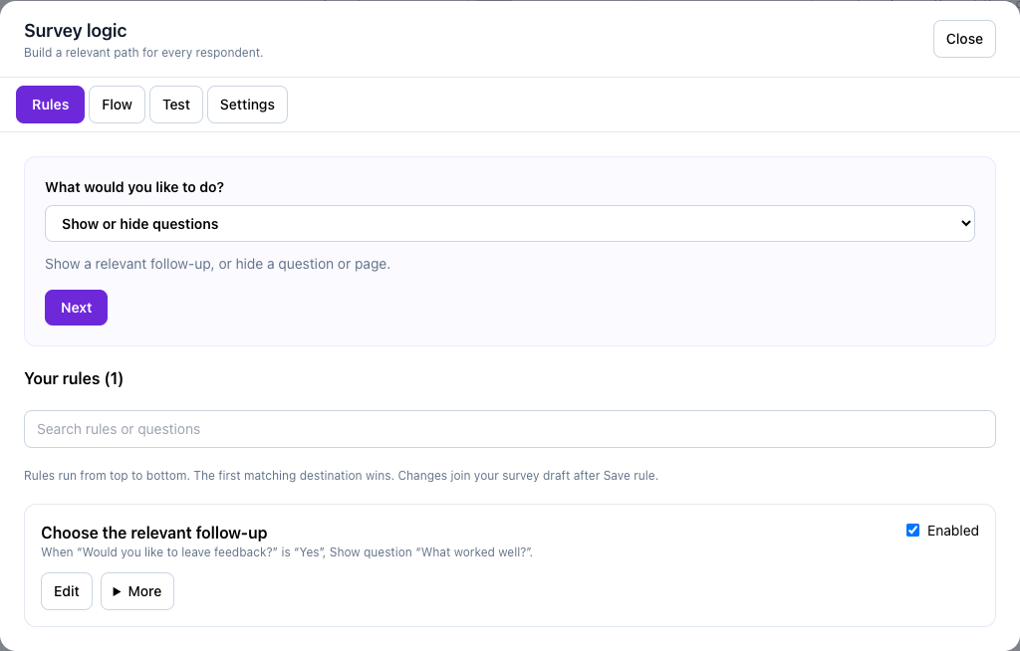This screenshot has width=1020, height=651.
Task: Uncheck the Enabled checkbox on the rule
Action: [912, 531]
